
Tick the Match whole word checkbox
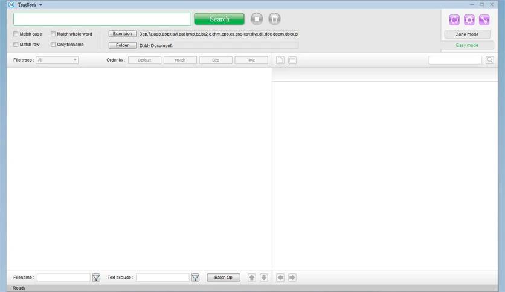click(x=53, y=34)
